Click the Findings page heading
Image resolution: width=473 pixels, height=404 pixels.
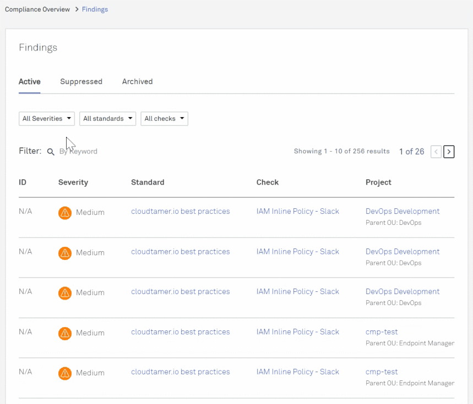[38, 48]
